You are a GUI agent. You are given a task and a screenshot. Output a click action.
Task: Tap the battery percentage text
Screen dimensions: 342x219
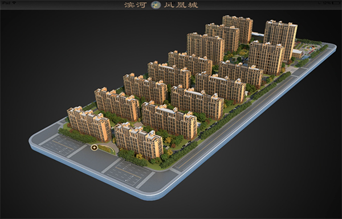(x=327, y=3)
